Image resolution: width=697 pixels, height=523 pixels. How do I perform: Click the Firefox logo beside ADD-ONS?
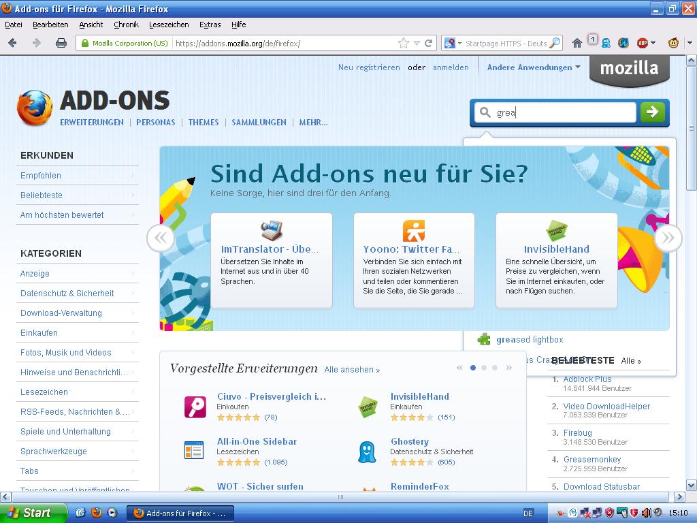35,108
